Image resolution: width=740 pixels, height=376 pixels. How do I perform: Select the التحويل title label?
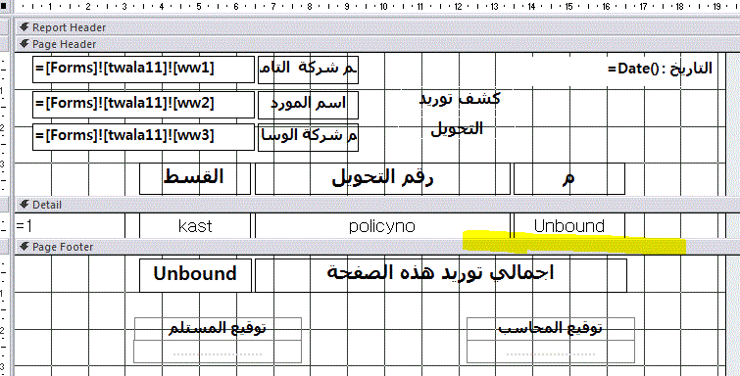coord(457,129)
